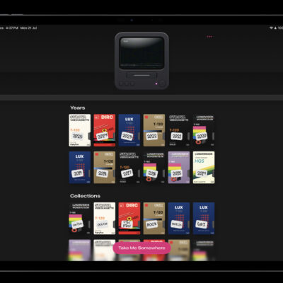
Task: Tap the VHS tape slot on the TV
Action: tap(141, 76)
